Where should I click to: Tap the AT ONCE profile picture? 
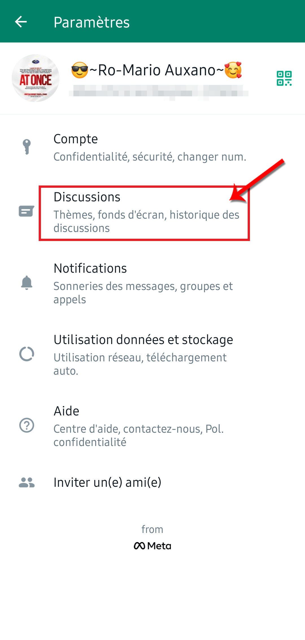(36, 78)
